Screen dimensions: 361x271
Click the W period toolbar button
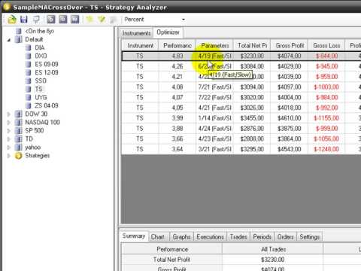74,20
